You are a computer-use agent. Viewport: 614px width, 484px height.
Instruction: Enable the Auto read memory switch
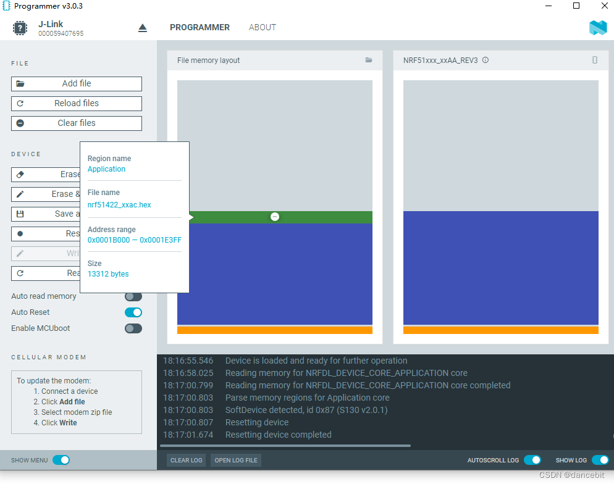[x=133, y=296]
